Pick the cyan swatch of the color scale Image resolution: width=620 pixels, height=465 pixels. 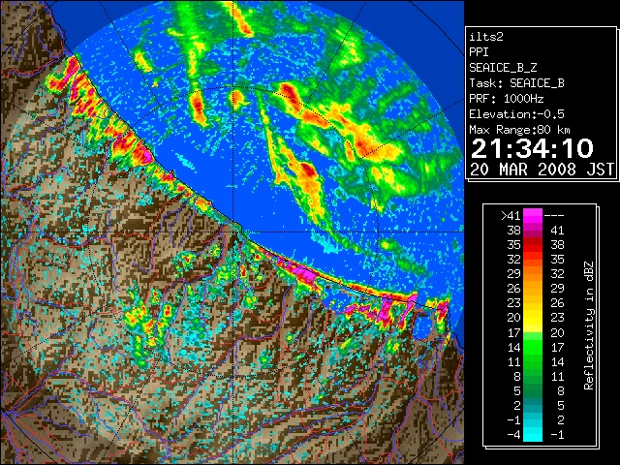(x=533, y=434)
